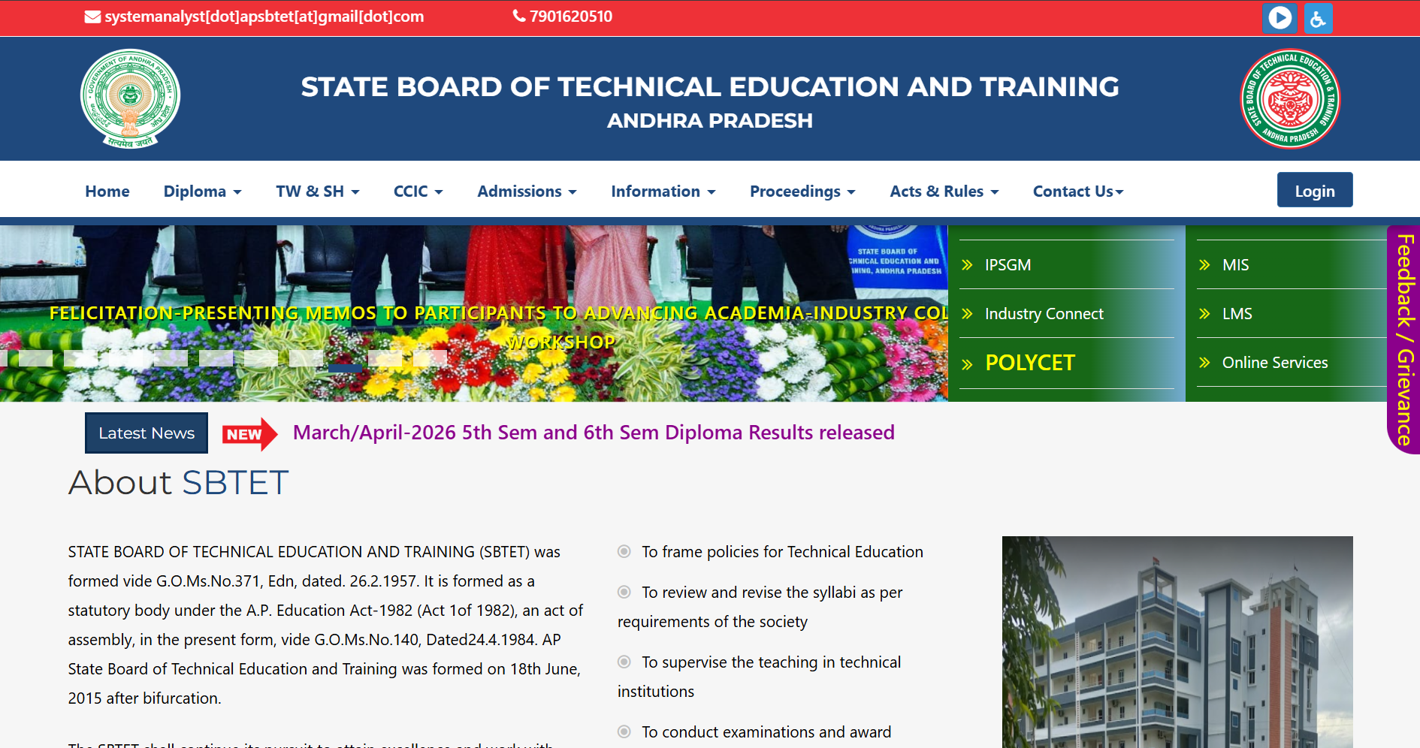Click the SBTET round red logo
This screenshot has height=748, width=1420.
point(1290,98)
